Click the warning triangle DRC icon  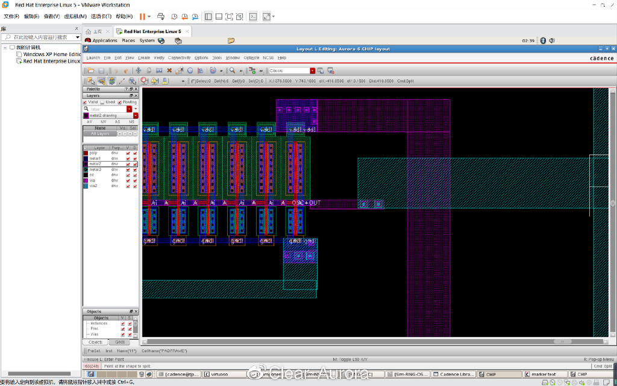(x=155, y=81)
